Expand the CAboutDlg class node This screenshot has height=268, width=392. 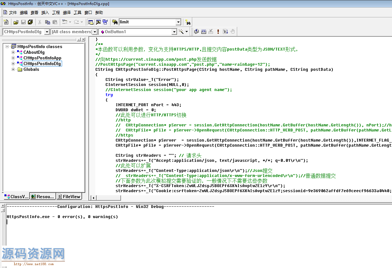13,52
